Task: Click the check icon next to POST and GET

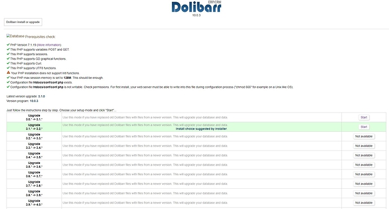Action: (8, 50)
